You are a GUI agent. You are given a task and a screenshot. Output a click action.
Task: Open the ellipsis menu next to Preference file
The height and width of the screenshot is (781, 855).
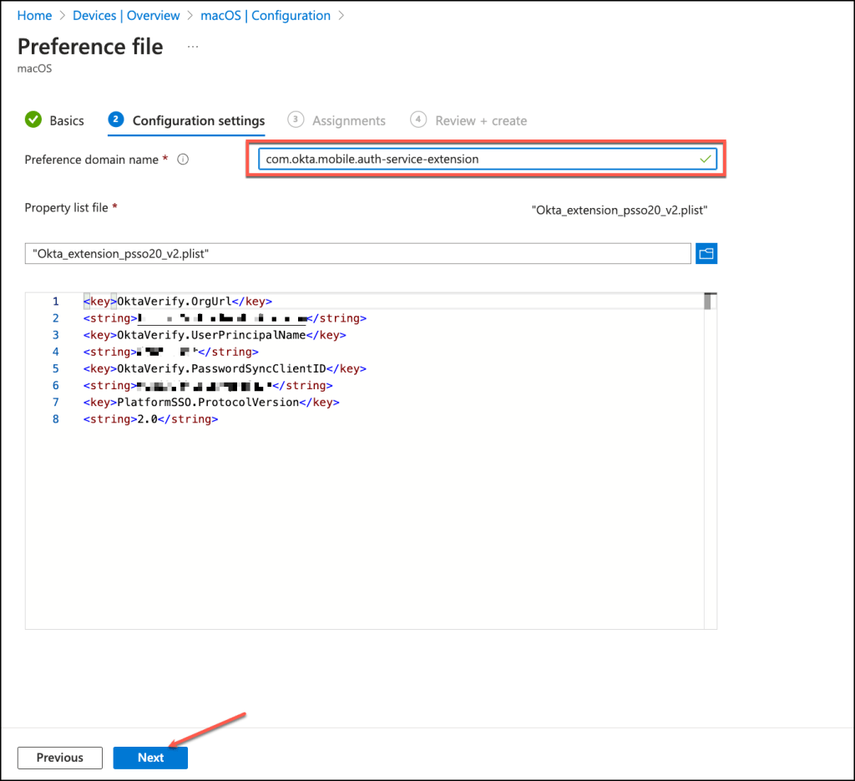193,47
